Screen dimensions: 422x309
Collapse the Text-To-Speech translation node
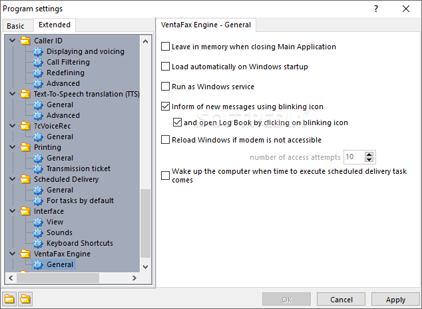tap(12, 94)
